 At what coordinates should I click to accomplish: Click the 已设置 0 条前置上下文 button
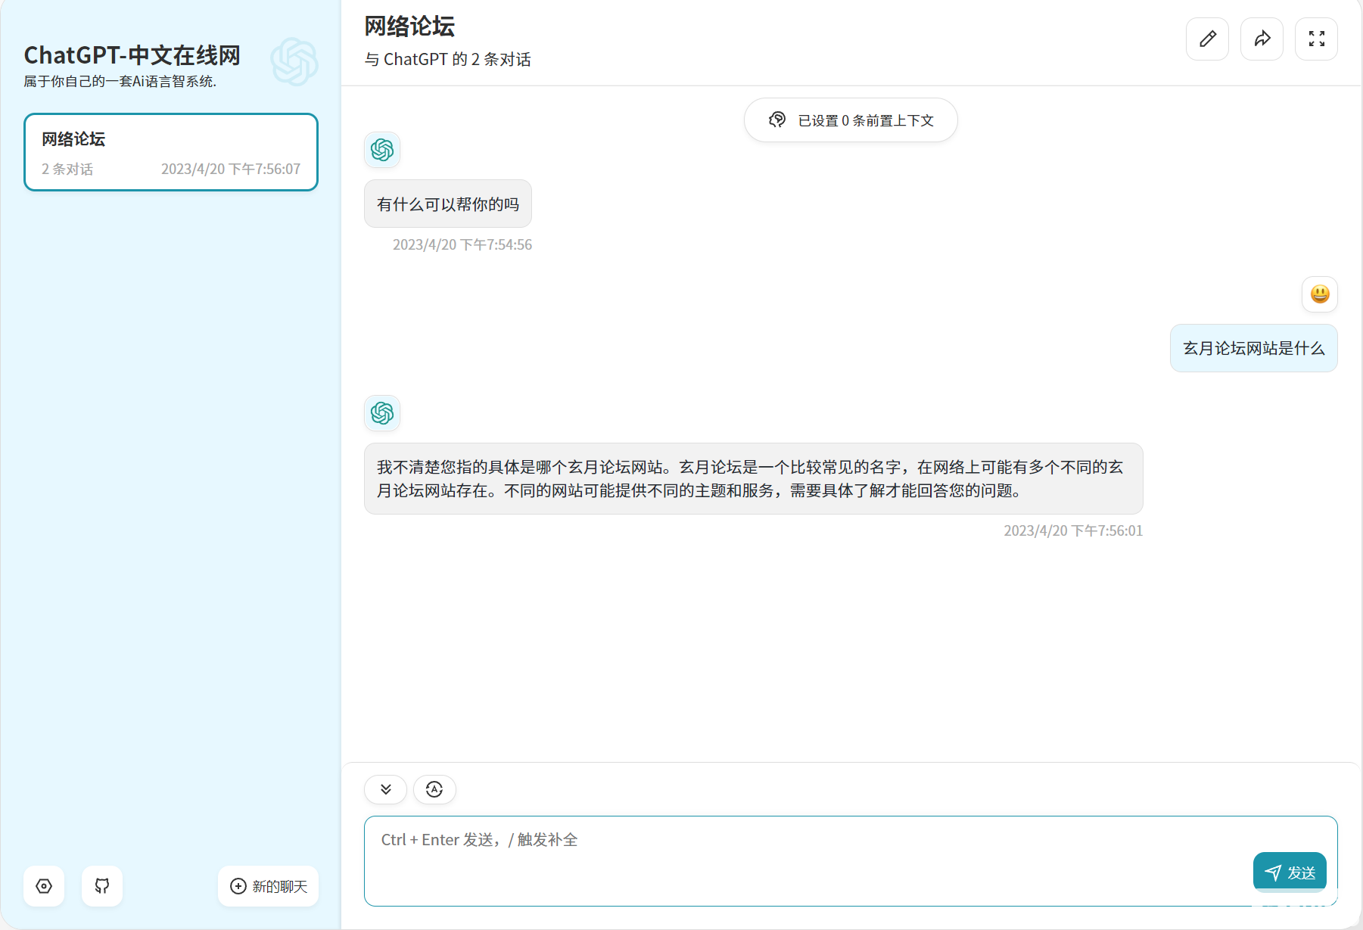[x=851, y=120]
